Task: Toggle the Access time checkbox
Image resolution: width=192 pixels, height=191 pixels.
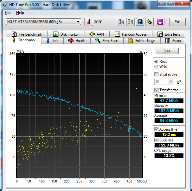Action: 156,129
